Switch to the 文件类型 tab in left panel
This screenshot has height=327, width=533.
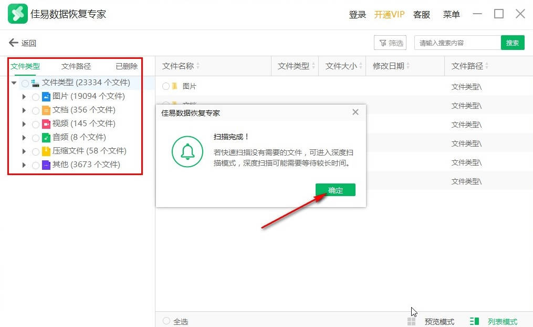pos(25,66)
